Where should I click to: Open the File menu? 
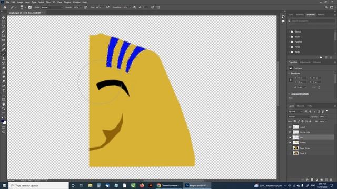point(7,2)
